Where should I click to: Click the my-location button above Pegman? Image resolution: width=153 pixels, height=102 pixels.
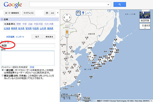tap(67, 26)
